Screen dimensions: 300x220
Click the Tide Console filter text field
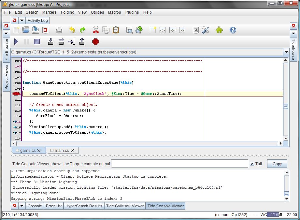coord(179,164)
